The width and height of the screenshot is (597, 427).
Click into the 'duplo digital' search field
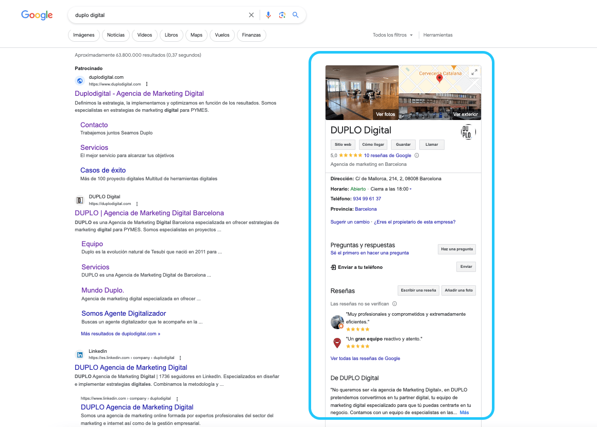point(158,15)
